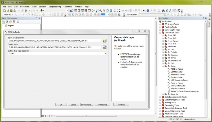The height and width of the screenshot is (122, 212).
Task: Open the File menu
Action: coord(5,7)
